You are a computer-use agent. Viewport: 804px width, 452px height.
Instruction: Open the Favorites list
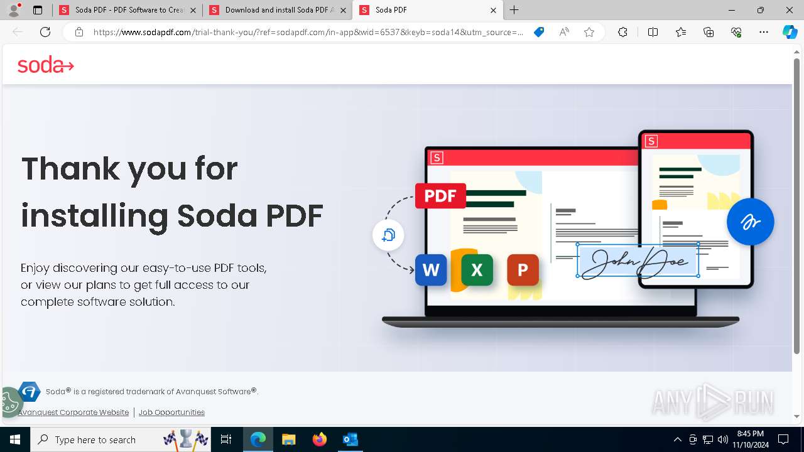click(681, 32)
